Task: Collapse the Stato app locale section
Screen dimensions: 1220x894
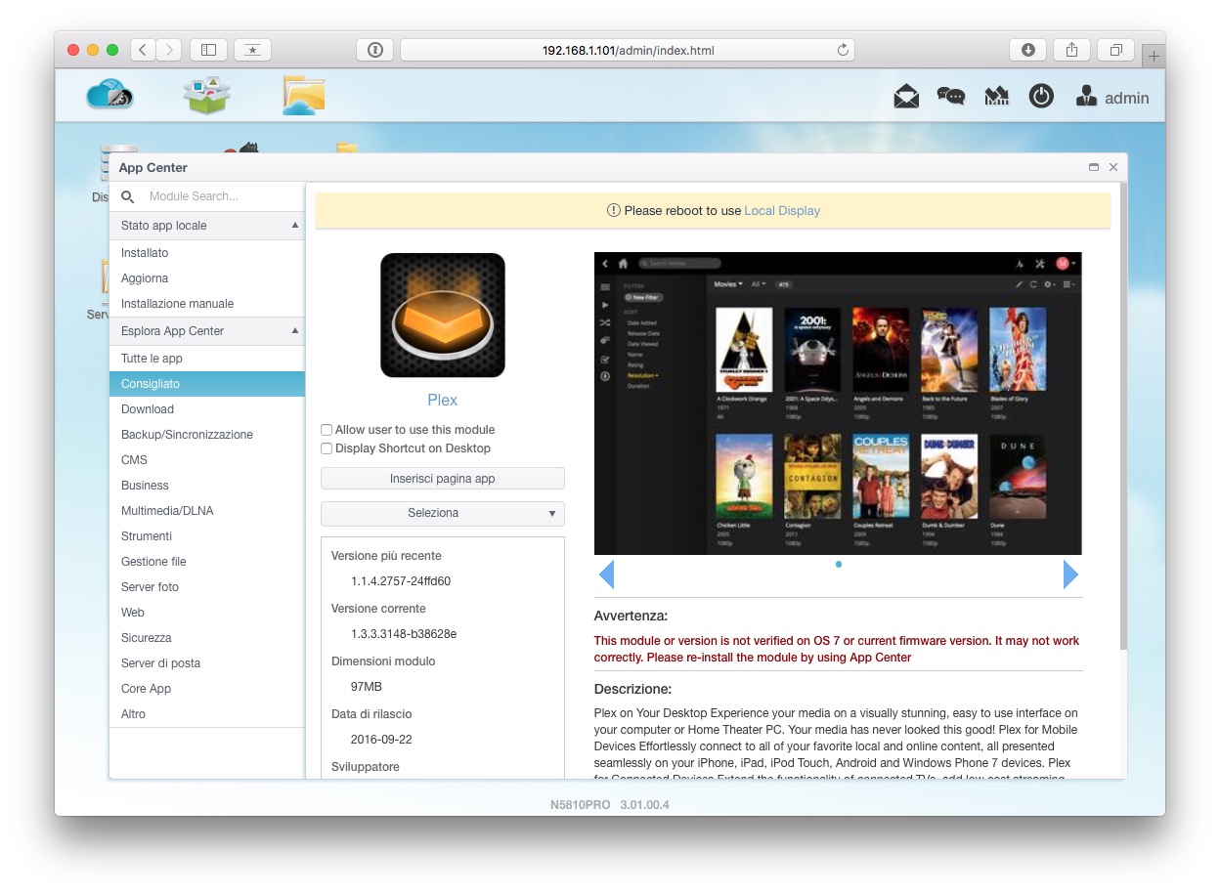Action: (x=295, y=226)
